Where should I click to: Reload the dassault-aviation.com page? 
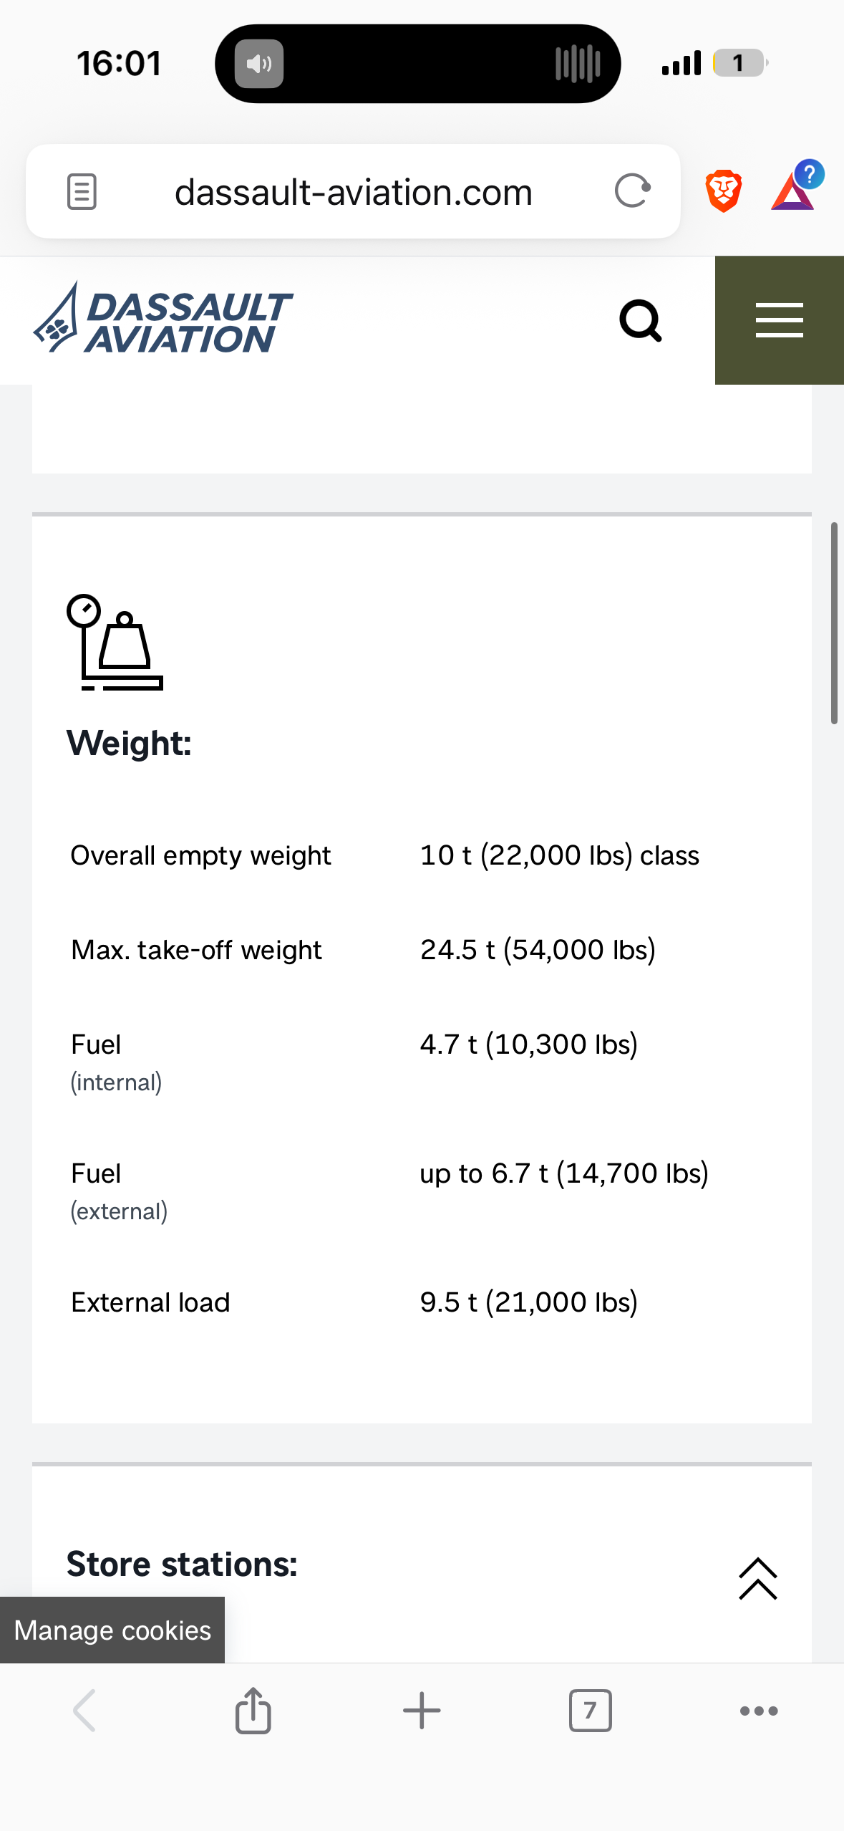(x=632, y=191)
